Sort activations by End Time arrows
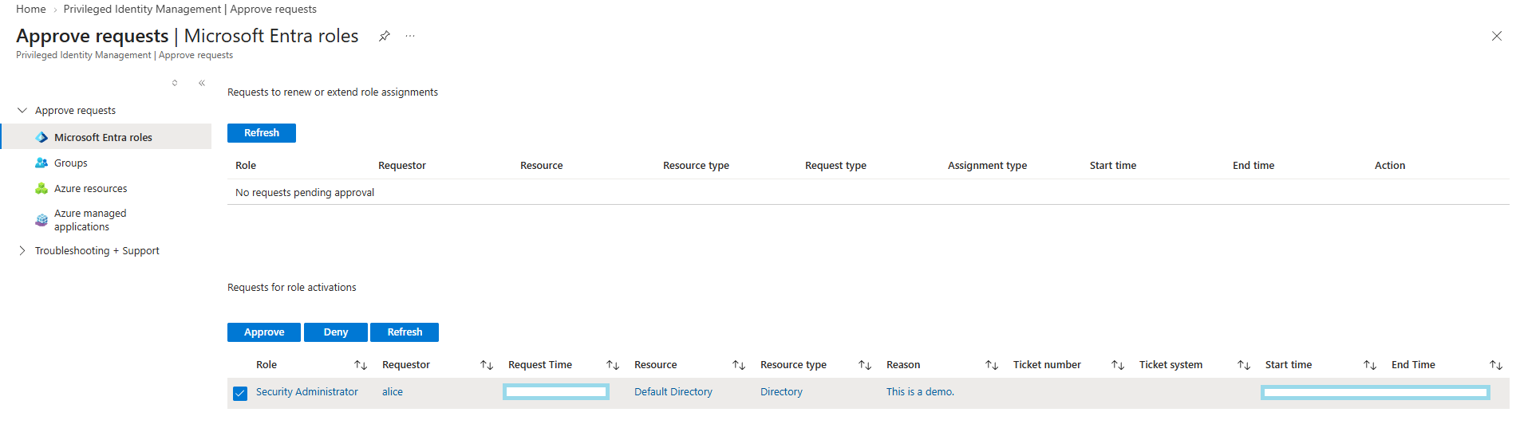Screen dimensions: 1516x424 [x=1496, y=365]
